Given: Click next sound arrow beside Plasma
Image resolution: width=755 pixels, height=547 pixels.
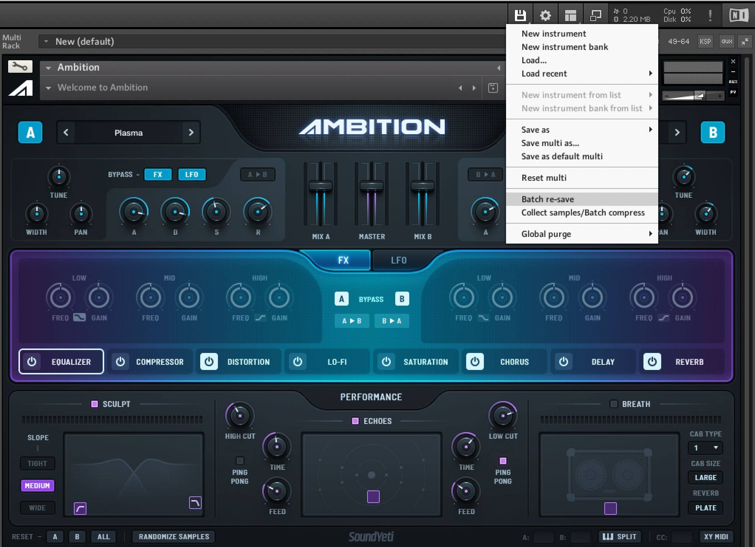Looking at the screenshot, I should click(x=191, y=132).
